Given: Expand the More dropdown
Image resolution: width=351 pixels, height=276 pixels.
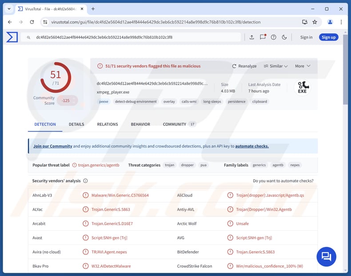Looking at the screenshot, I should point(303,66).
